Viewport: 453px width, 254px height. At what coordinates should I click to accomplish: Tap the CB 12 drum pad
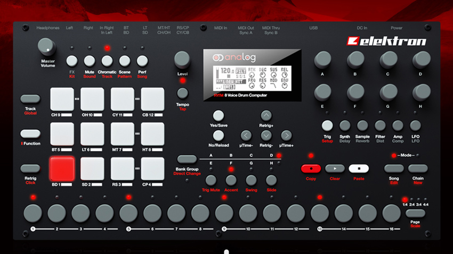click(152, 99)
